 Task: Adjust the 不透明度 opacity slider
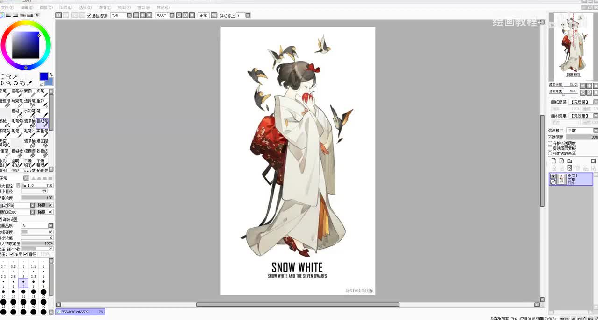pos(582,137)
